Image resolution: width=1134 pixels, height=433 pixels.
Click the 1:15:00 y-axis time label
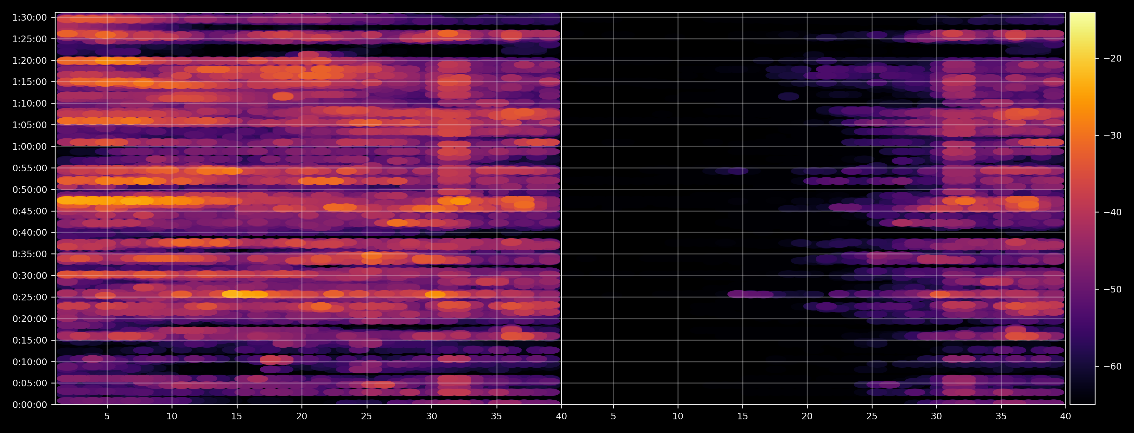(x=30, y=82)
